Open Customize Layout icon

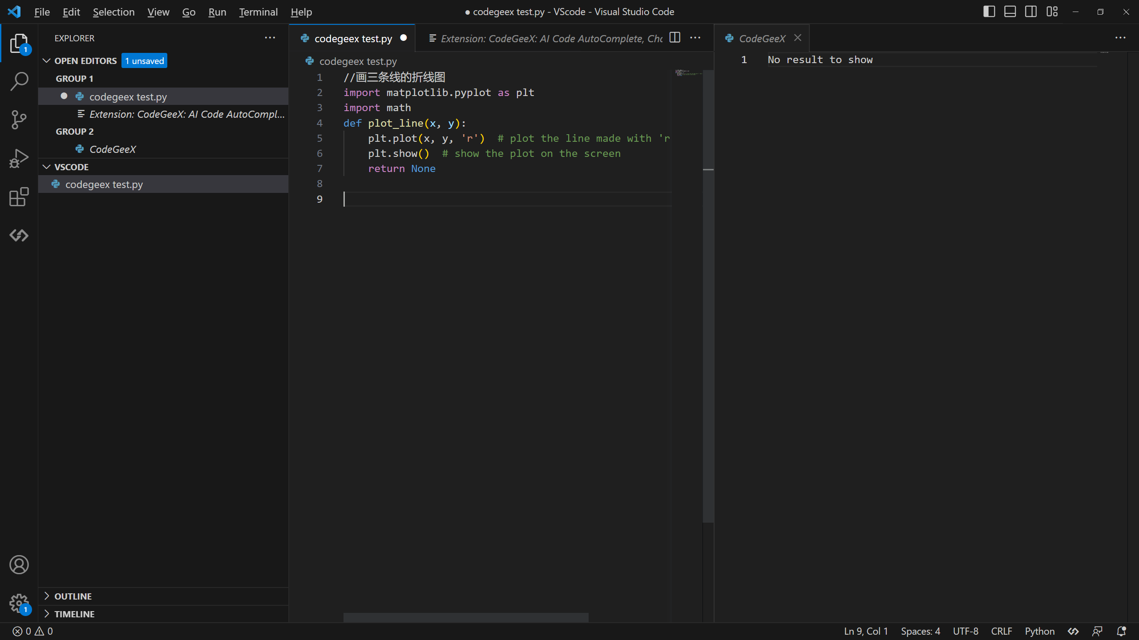click(1052, 12)
